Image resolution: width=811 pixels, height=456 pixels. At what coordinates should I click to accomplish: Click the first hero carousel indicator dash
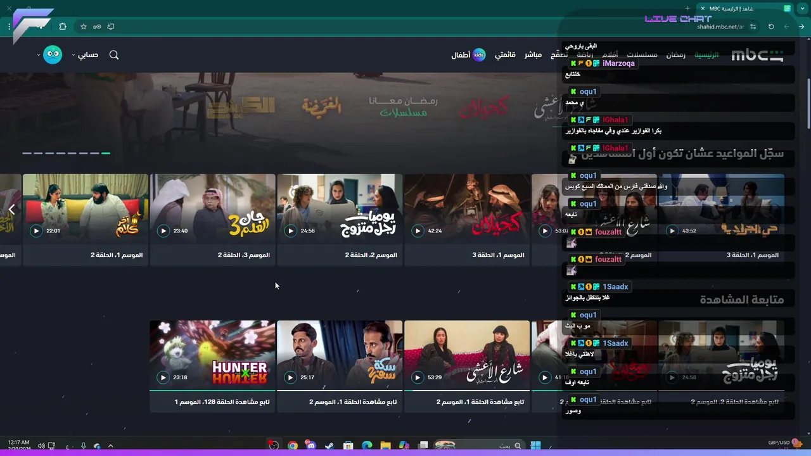pos(27,153)
